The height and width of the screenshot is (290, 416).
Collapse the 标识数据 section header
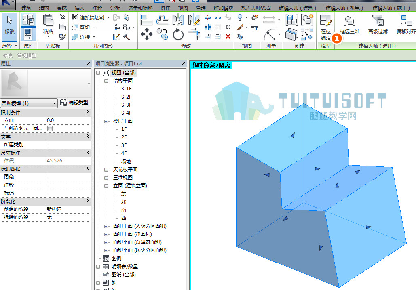87,169
